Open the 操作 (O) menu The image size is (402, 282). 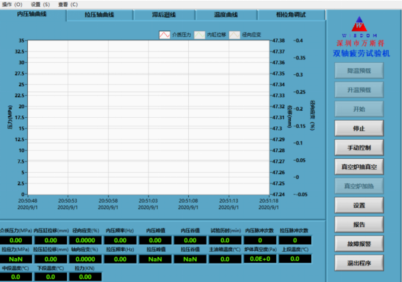12,5
